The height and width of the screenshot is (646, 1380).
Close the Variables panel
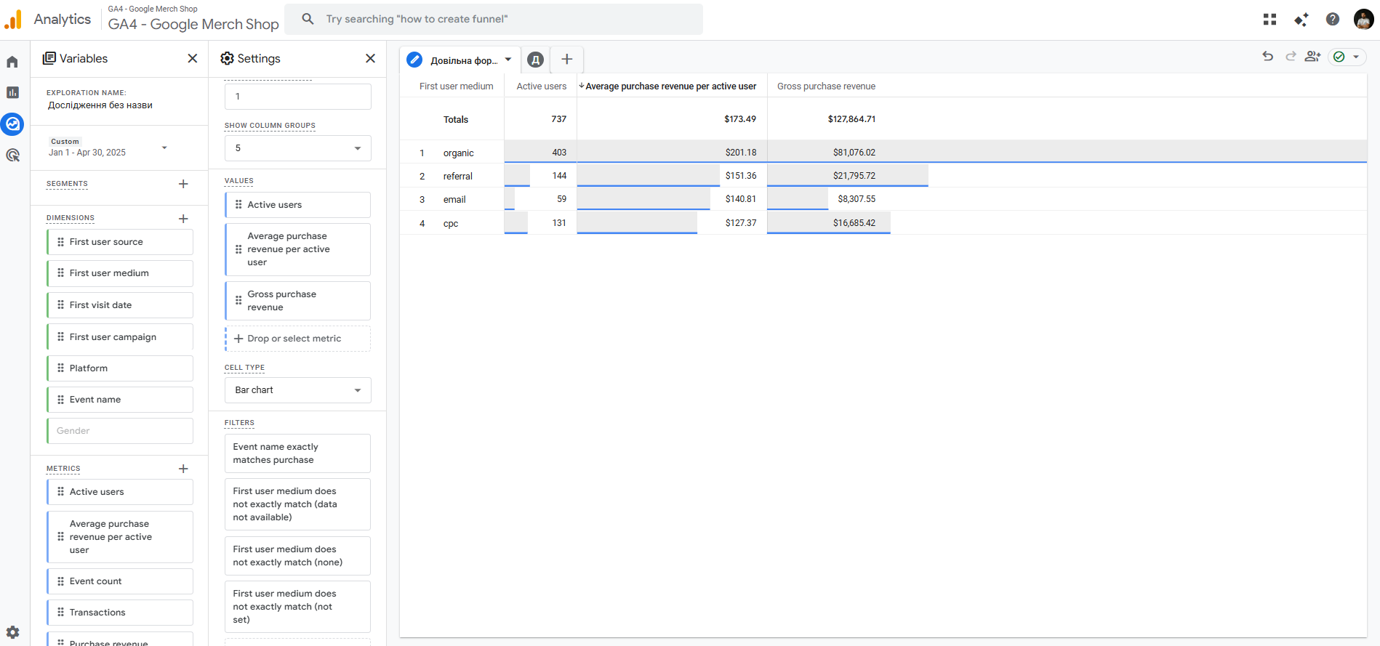[x=192, y=58]
